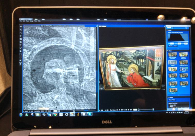The image size is (195, 136).
Task: Select the magnifier zoom tool
Action: [x=21, y=61]
